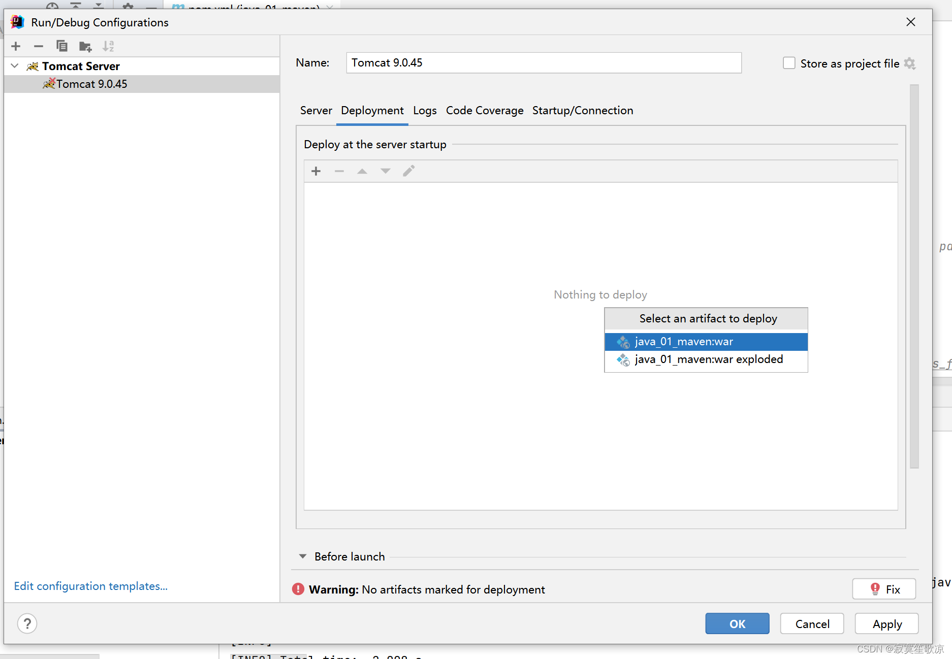Select the Deployment tab

(x=372, y=110)
